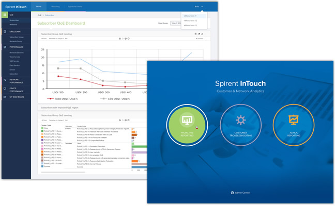Viewport: 336px width, 206px height.
Task: Click the print-tray icon in the bottom chart toolbar
Action: (x=120, y=120)
